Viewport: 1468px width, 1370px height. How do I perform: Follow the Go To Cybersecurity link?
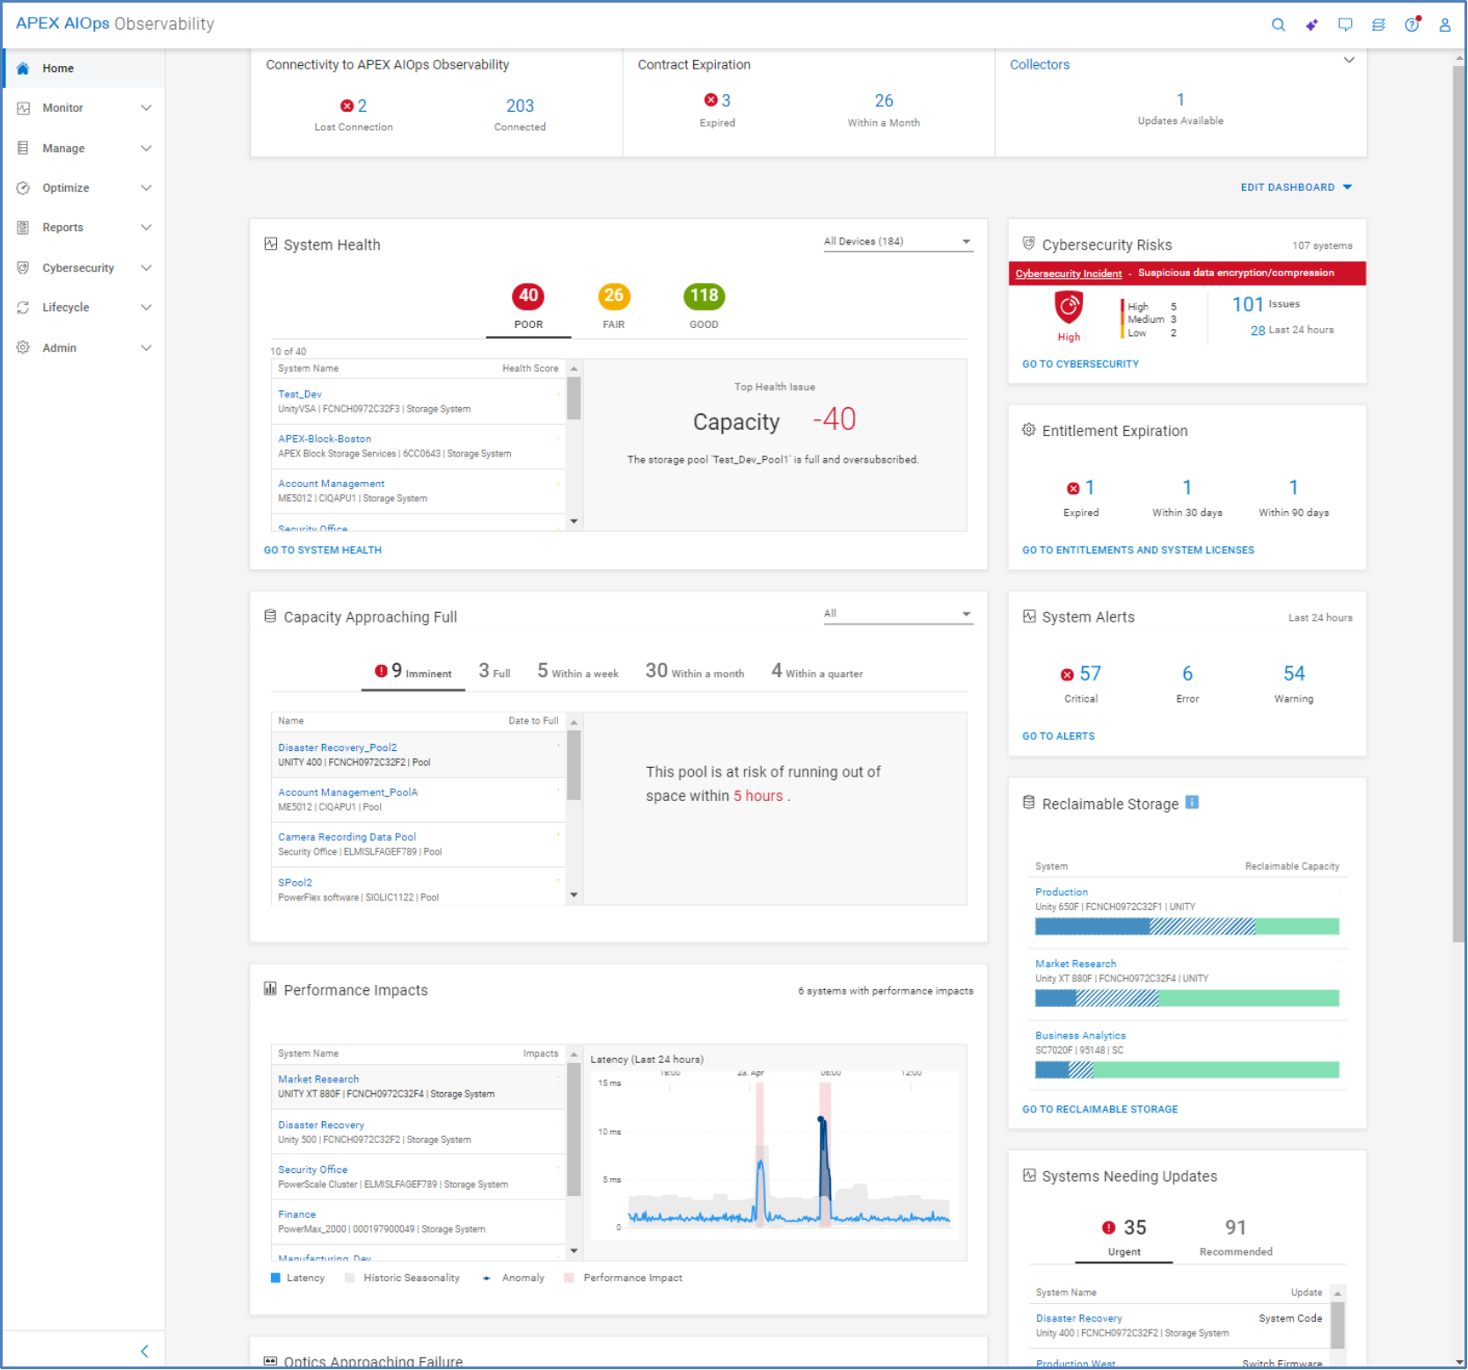pos(1080,364)
